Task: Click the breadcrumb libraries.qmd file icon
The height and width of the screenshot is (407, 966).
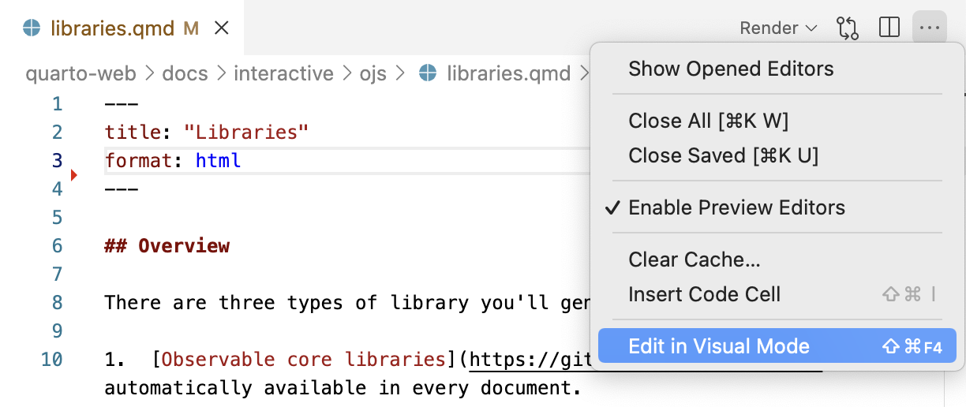Action: 428,73
